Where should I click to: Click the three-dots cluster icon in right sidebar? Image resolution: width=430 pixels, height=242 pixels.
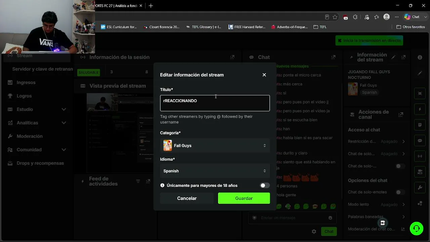(420, 203)
